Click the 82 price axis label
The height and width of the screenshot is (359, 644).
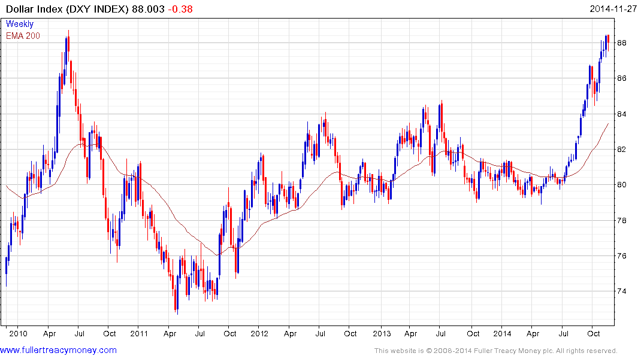click(622, 150)
